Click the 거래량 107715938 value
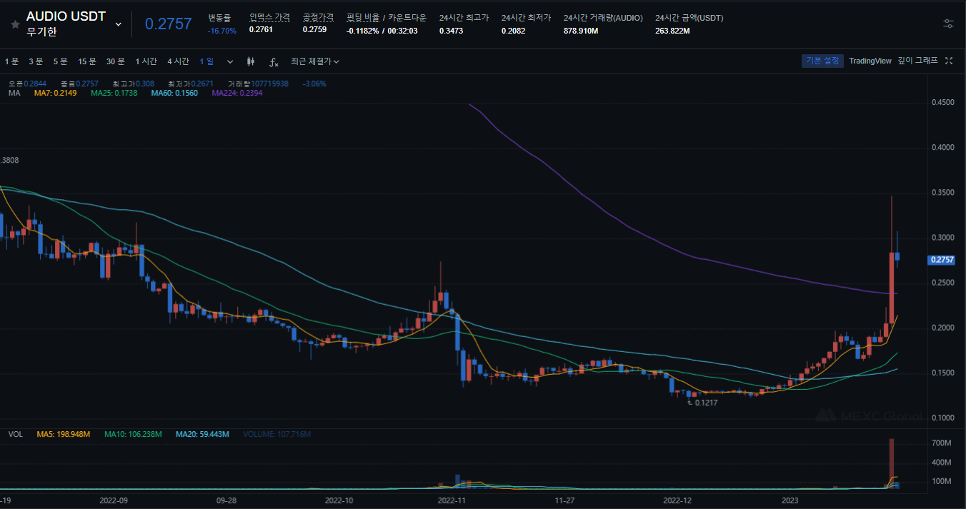The width and height of the screenshot is (966, 509). pyautogui.click(x=259, y=84)
